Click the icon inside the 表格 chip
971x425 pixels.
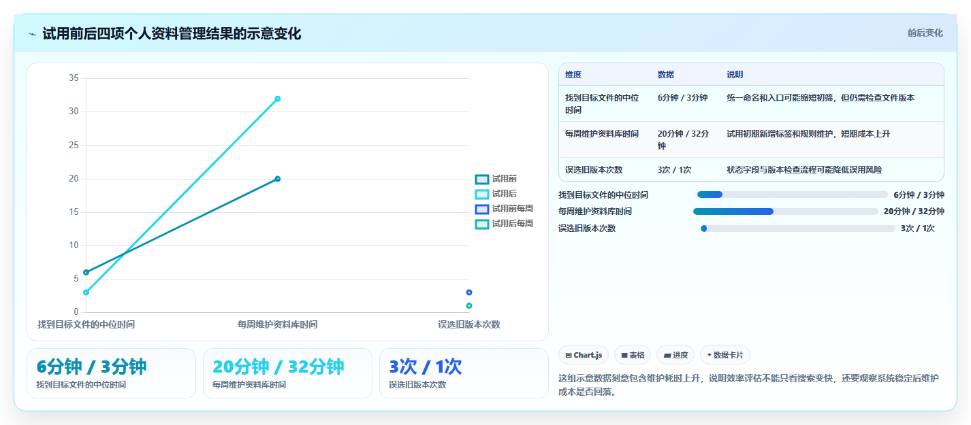pos(624,355)
